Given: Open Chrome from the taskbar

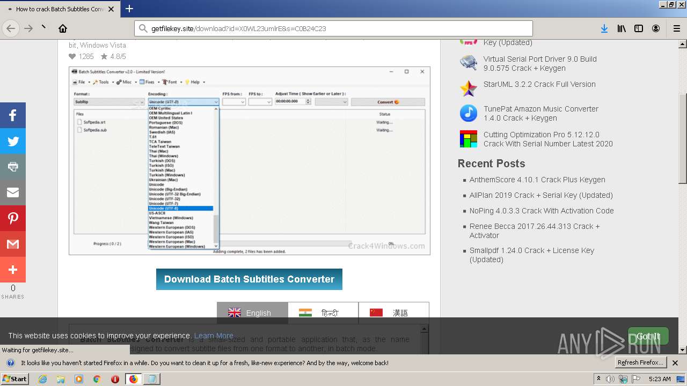Looking at the screenshot, I should click(x=97, y=379).
